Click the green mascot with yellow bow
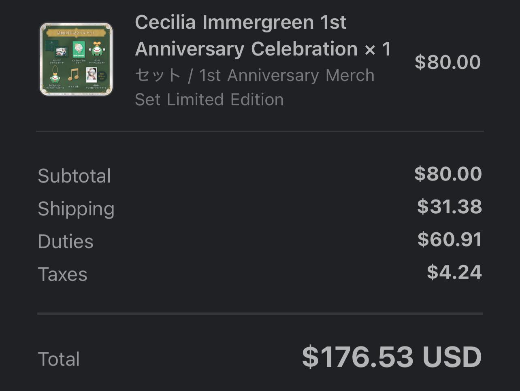Image resolution: width=520 pixels, height=391 pixels. [x=96, y=50]
